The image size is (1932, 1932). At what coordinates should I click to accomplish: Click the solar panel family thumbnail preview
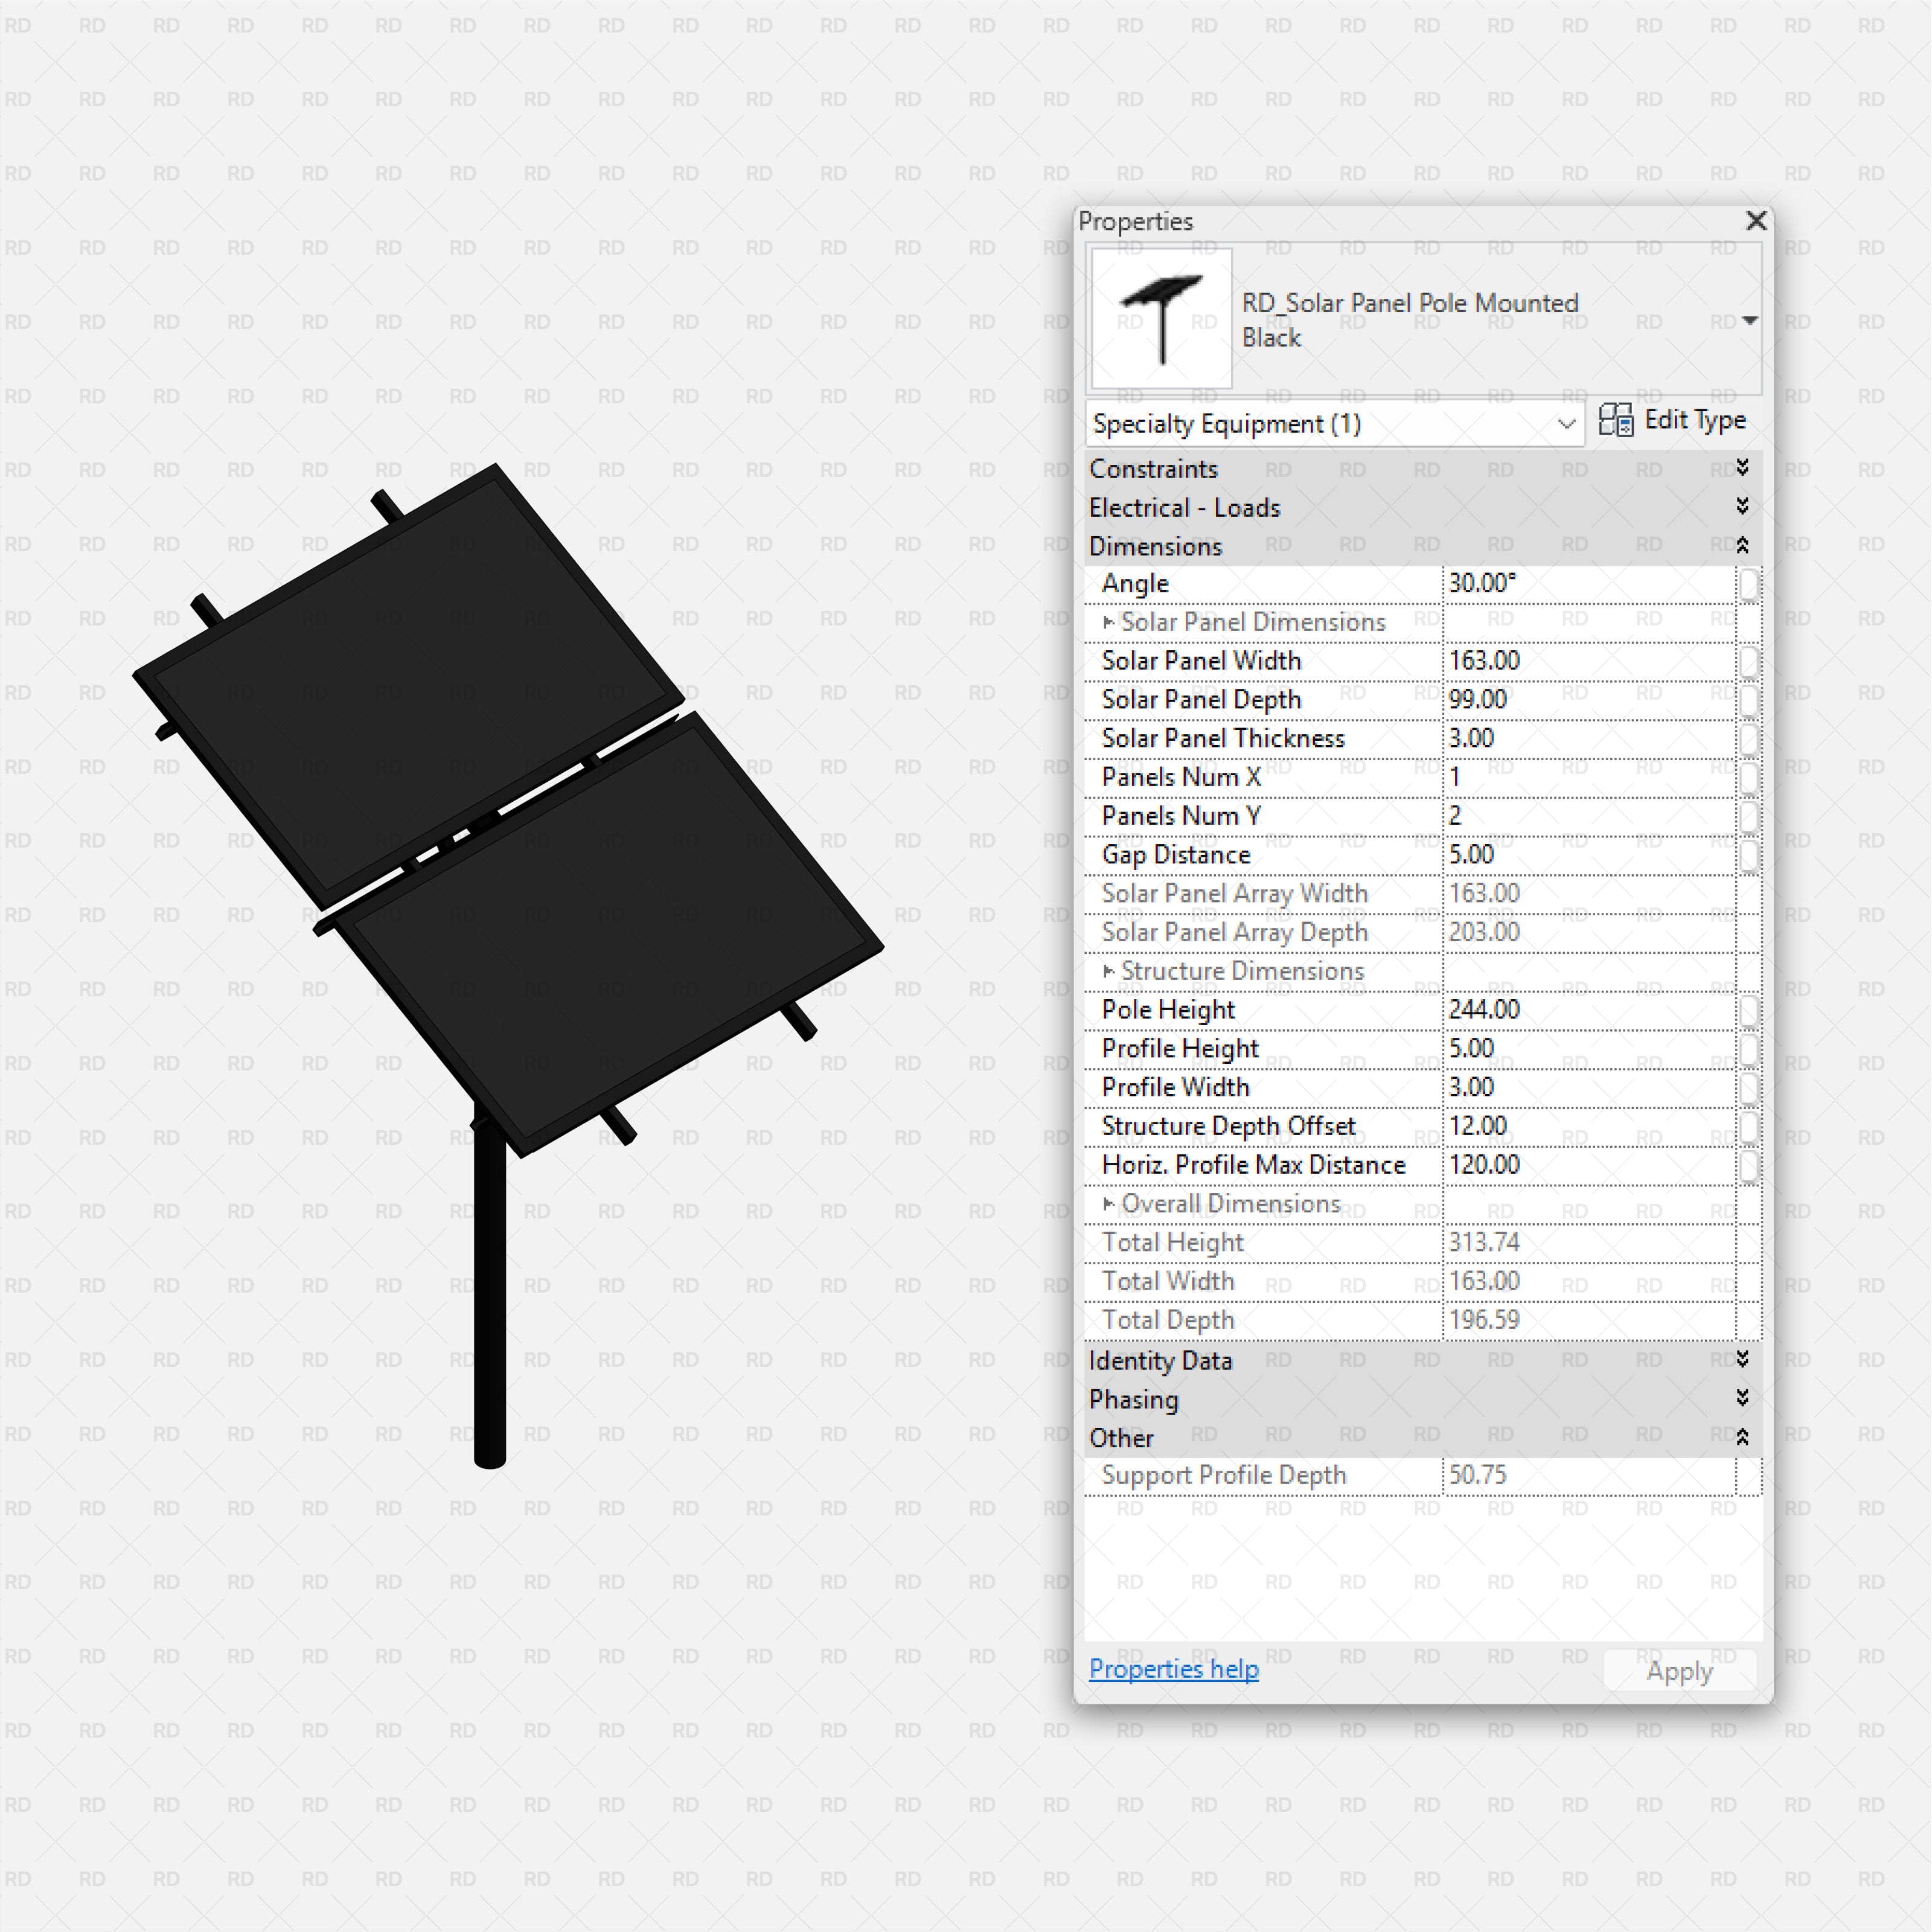tap(1161, 318)
